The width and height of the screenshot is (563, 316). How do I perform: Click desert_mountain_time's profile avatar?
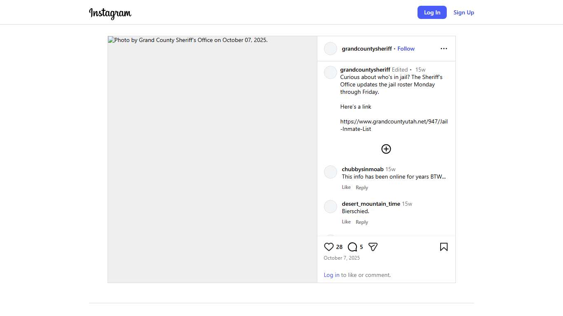click(x=331, y=207)
